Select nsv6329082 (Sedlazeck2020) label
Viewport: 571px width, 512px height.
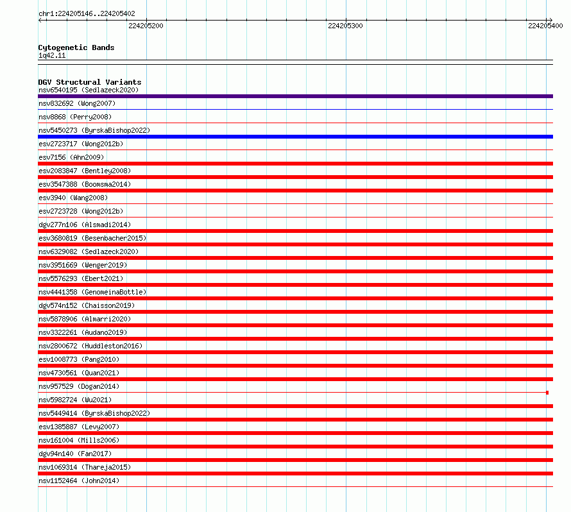coord(89,252)
